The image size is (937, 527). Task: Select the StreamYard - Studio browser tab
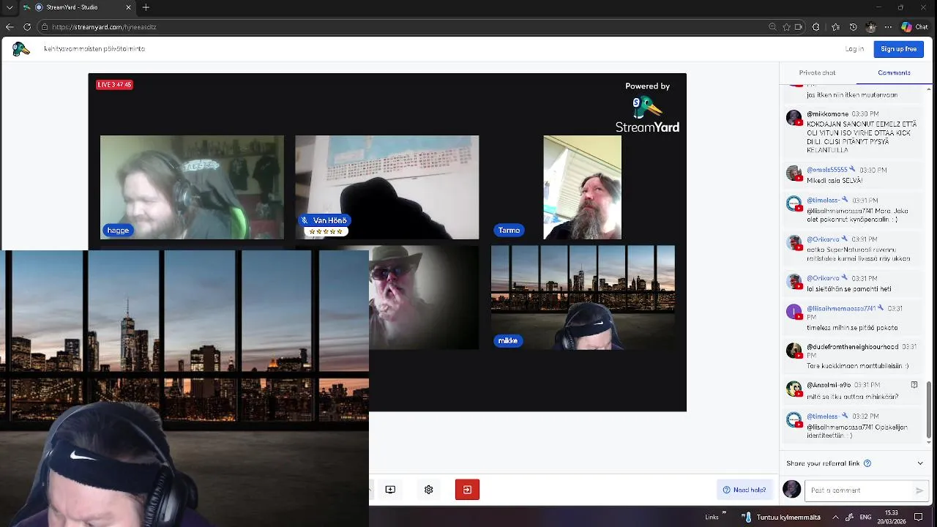point(78,7)
